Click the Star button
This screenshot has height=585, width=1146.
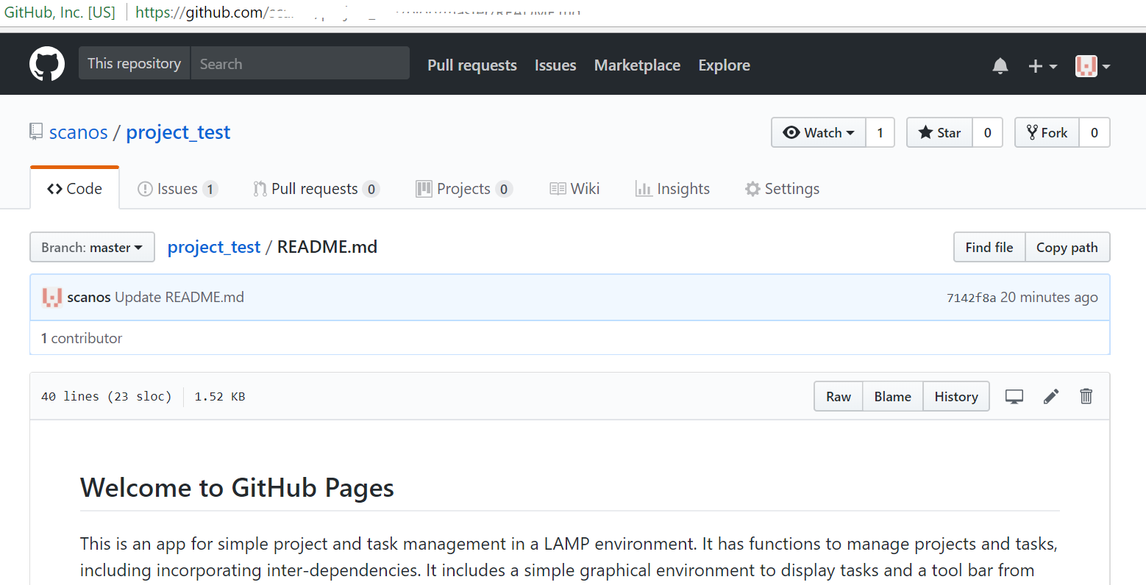(x=939, y=132)
